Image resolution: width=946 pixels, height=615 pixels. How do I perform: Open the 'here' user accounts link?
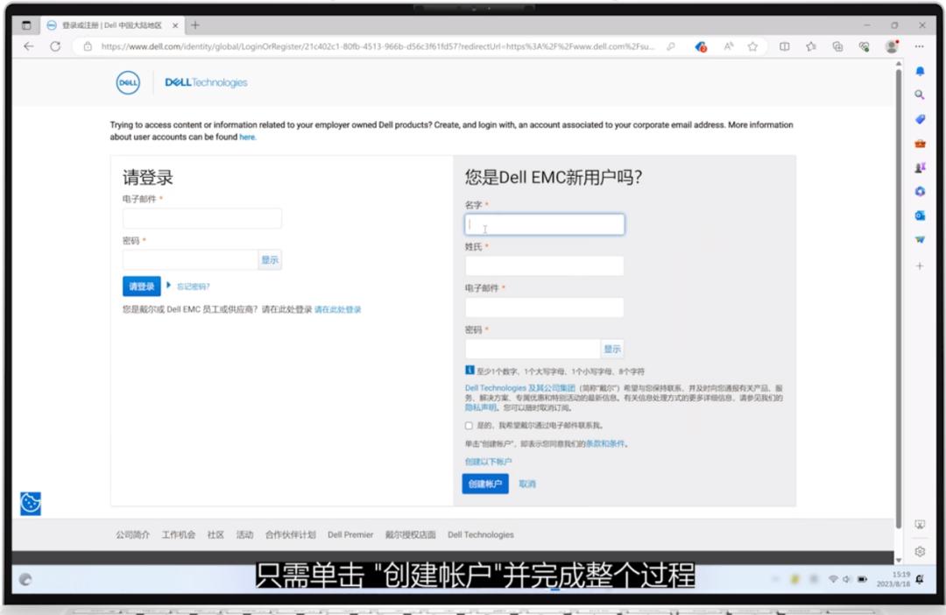coord(247,137)
